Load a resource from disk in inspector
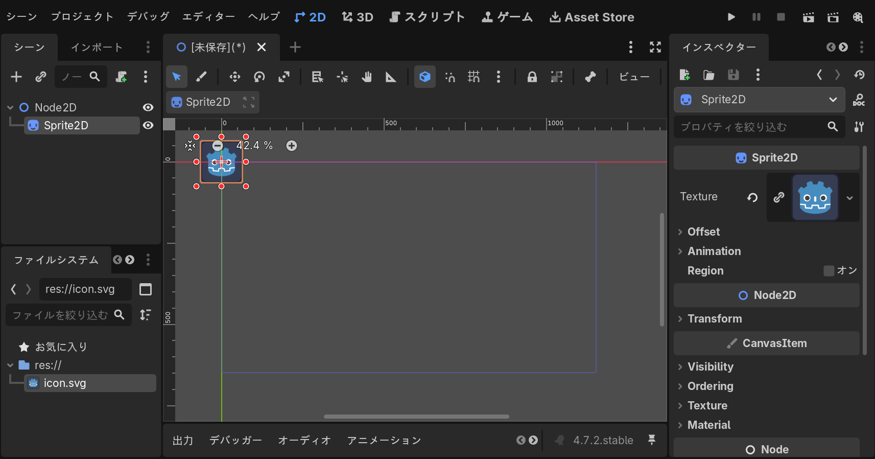Screen dimensions: 875x459 pyautogui.click(x=709, y=75)
